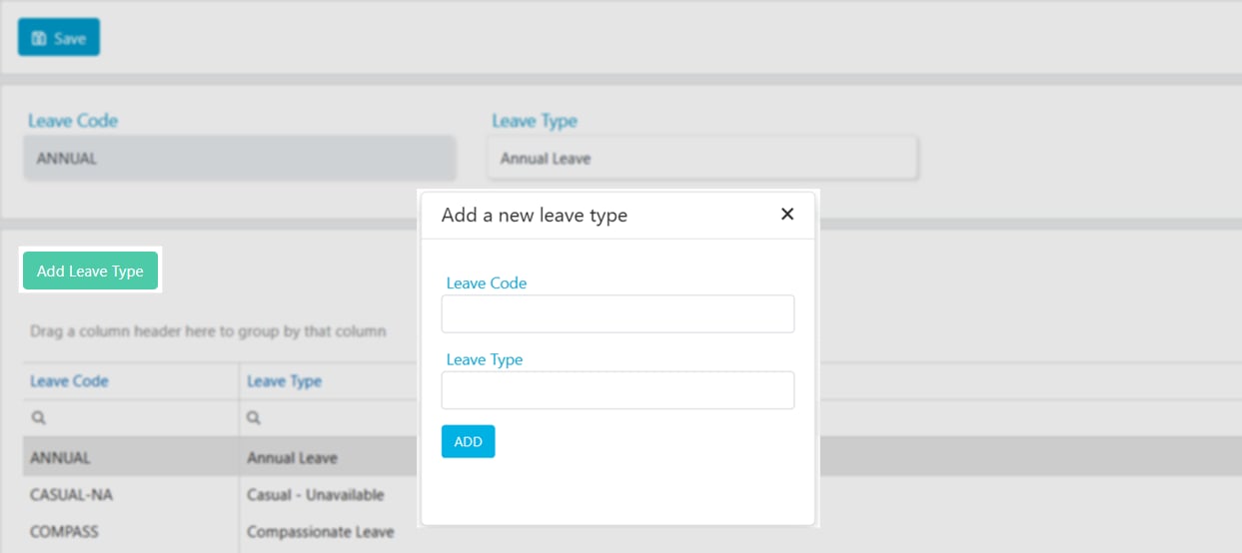The image size is (1242, 553).
Task: Focus the dialog's Leave Type input
Action: [618, 390]
